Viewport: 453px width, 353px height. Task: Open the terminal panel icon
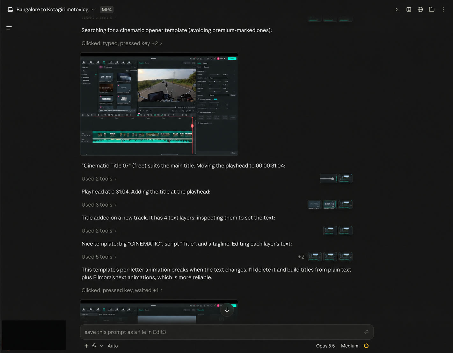tap(397, 10)
